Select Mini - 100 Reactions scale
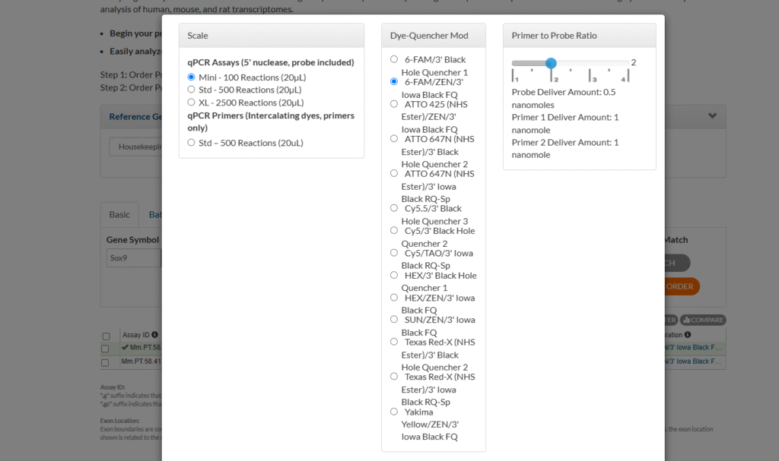 click(x=192, y=77)
